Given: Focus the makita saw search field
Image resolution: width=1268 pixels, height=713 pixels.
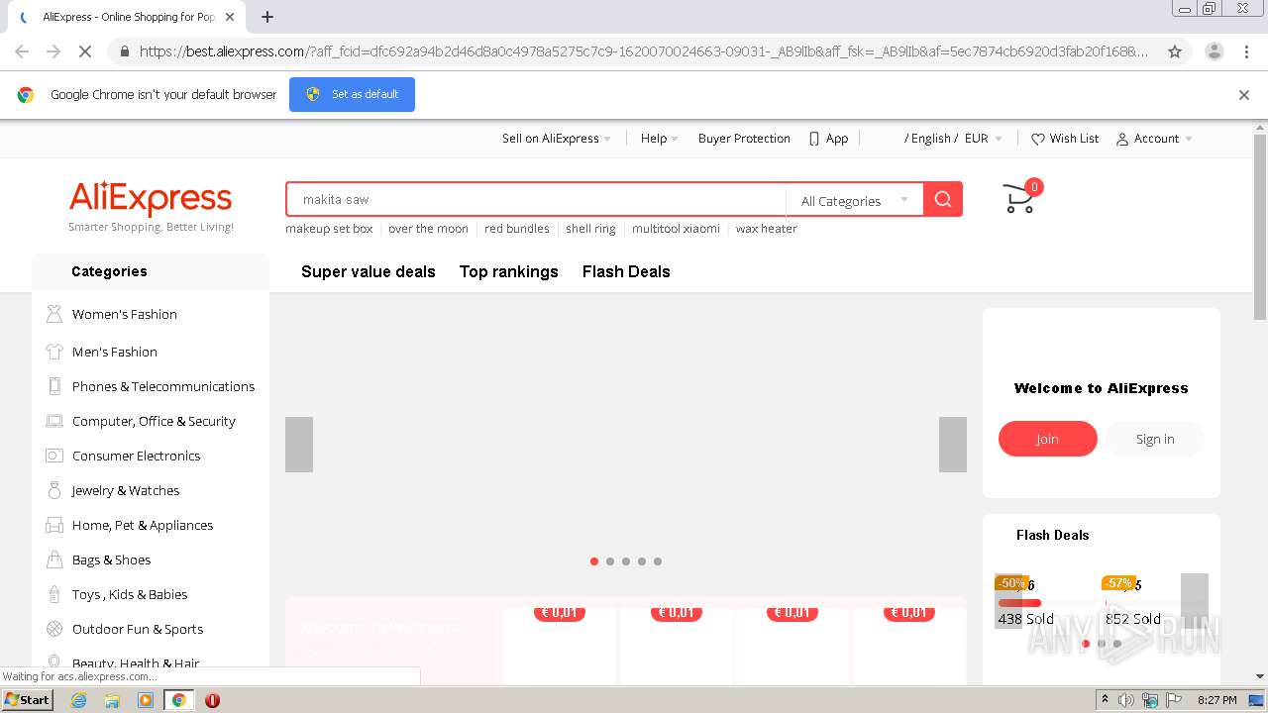Looking at the screenshot, I should 537,199.
